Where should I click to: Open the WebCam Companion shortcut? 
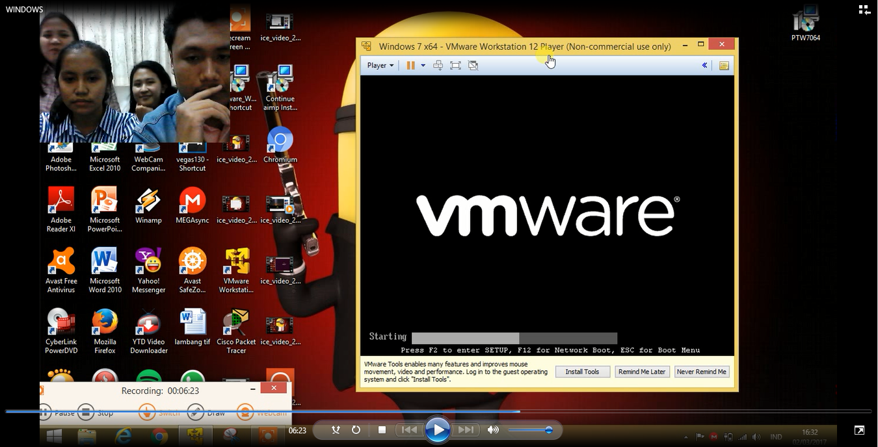148,158
